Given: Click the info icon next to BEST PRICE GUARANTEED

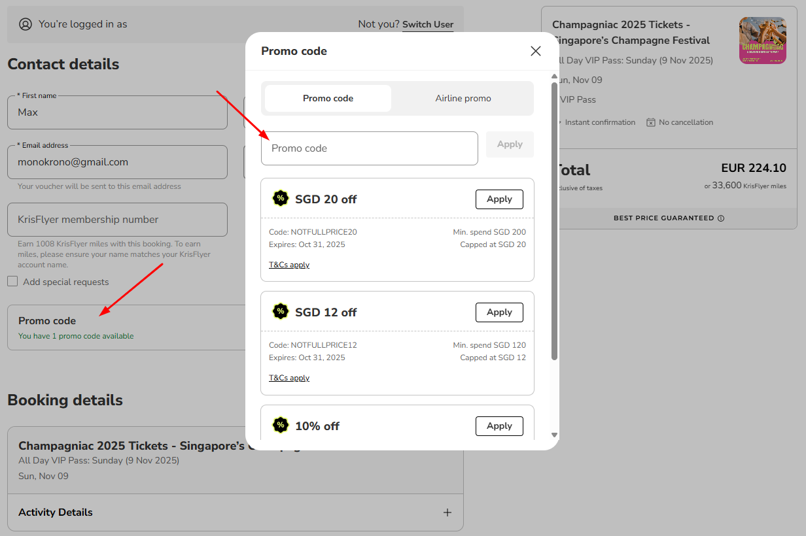Looking at the screenshot, I should click(720, 218).
